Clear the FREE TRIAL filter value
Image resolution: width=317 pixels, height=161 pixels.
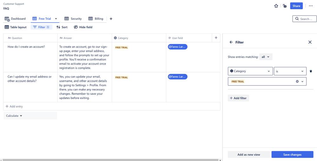coord(297,82)
